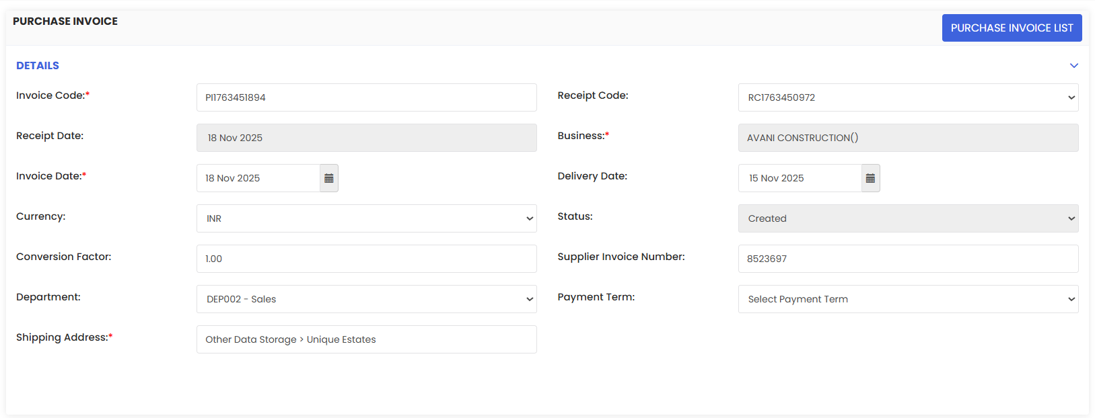This screenshot has height=418, width=1095.
Task: Open the Receipt Code dropdown
Action: coord(908,97)
